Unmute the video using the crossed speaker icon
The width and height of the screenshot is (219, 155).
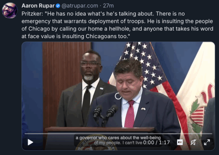[193, 142]
